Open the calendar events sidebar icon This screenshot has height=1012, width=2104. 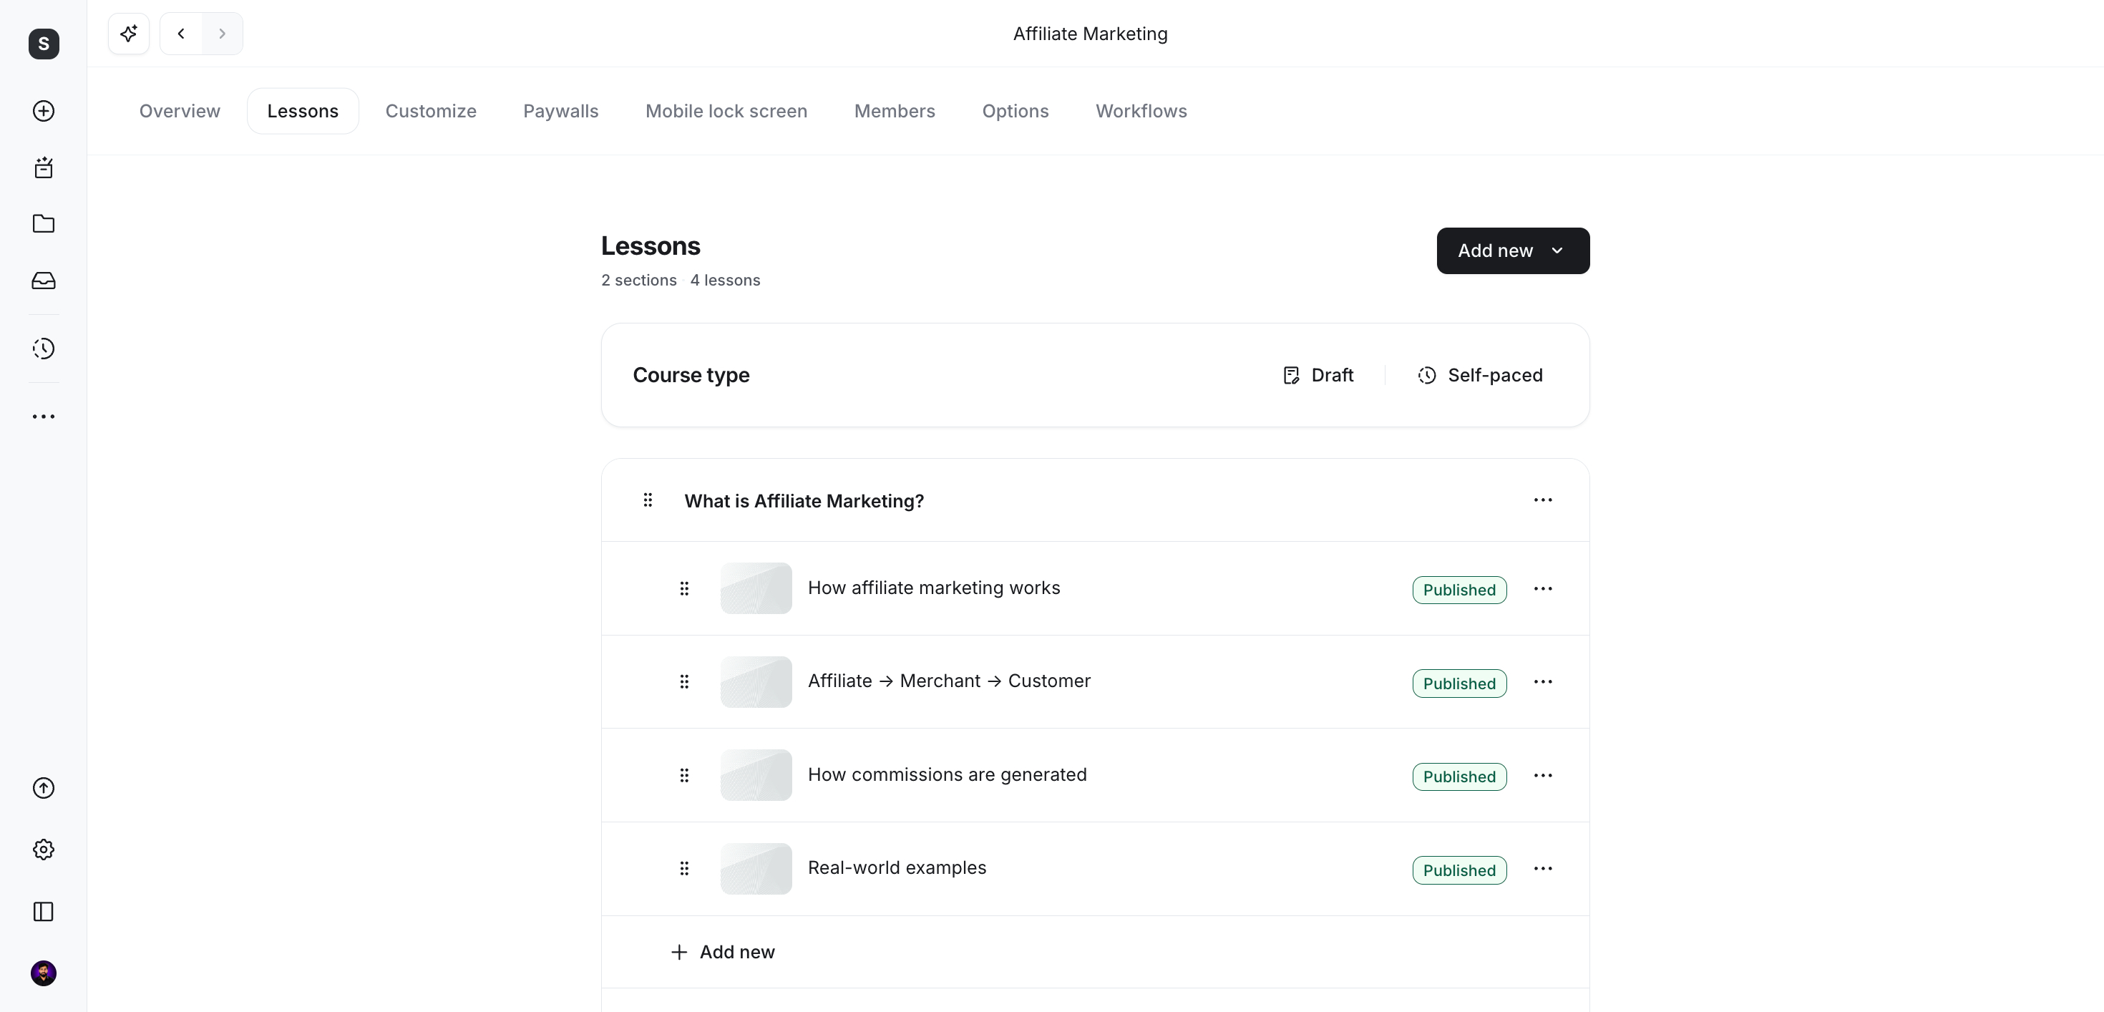(43, 167)
